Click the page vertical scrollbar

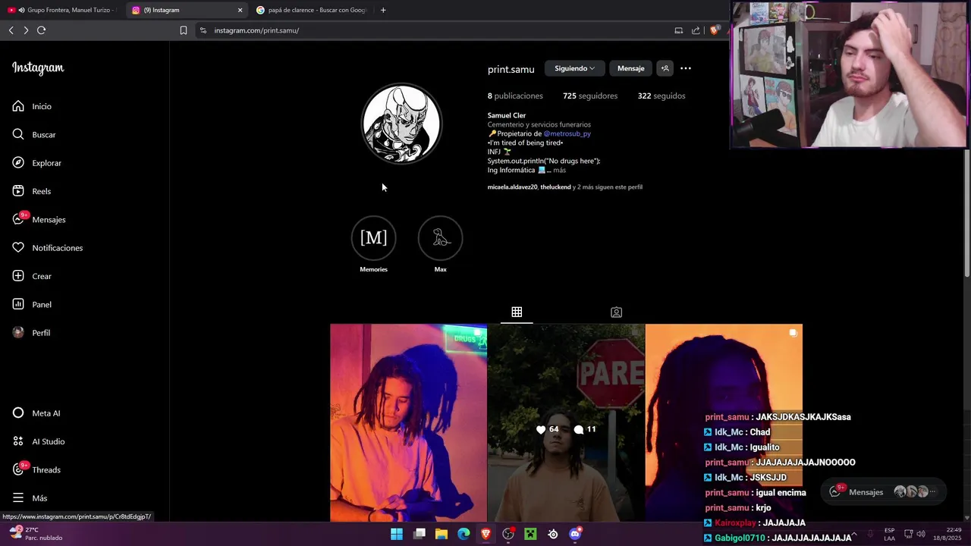pyautogui.click(x=966, y=212)
